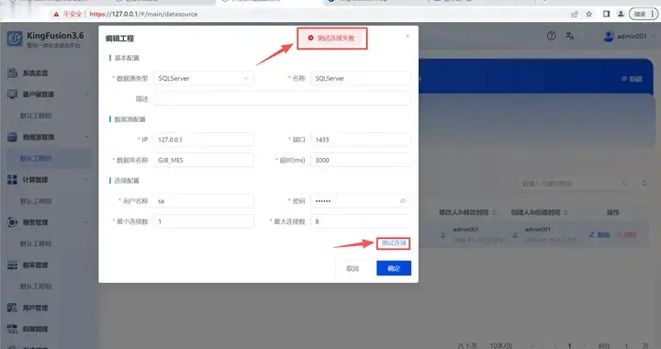This screenshot has height=349, width=661.
Task: Confirm with the blue 确定 button
Action: point(394,268)
